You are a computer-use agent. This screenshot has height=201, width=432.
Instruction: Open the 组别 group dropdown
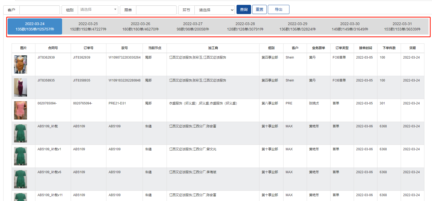click(x=98, y=10)
